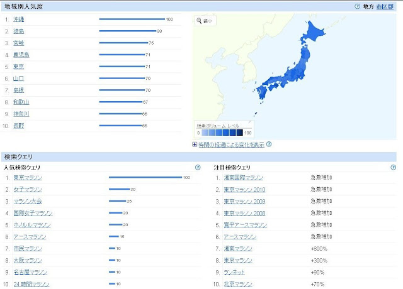Click the +70% value for 北京マラソン
Screen dimensions: 403x289
pyautogui.click(x=317, y=284)
